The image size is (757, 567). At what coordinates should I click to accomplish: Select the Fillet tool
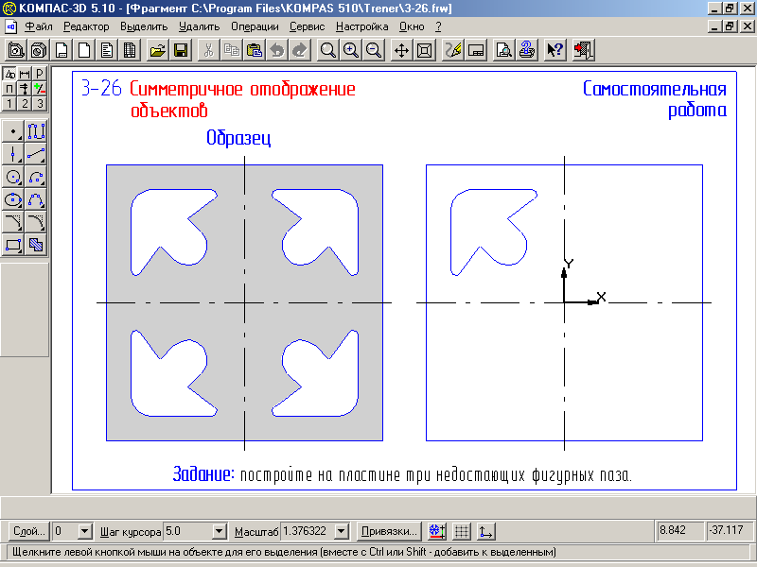click(36, 222)
